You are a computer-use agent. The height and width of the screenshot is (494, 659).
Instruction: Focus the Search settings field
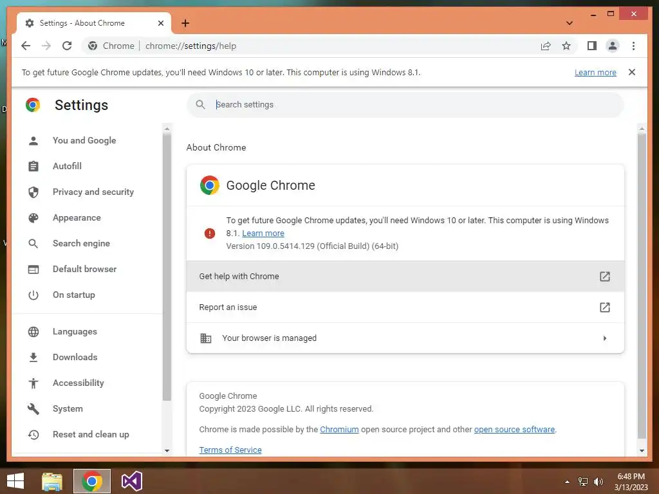pos(405,105)
